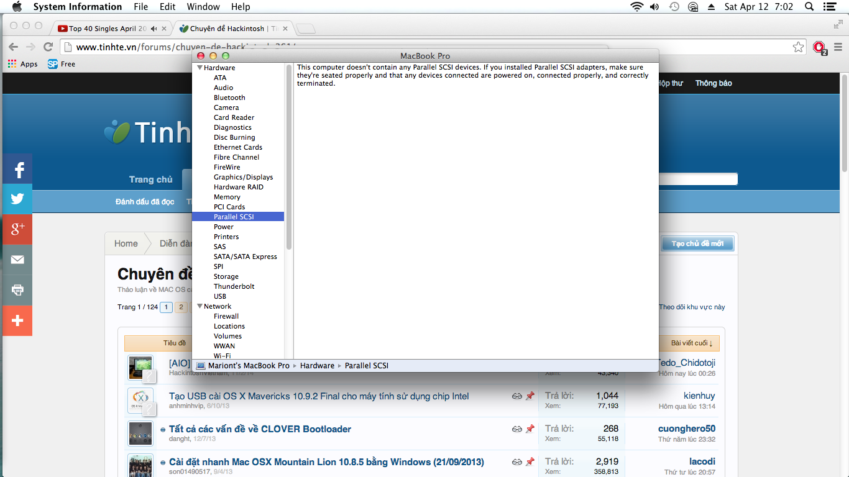Click the volume icon in the menu bar

(x=654, y=7)
